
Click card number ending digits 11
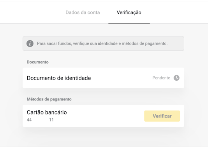[x=51, y=120]
